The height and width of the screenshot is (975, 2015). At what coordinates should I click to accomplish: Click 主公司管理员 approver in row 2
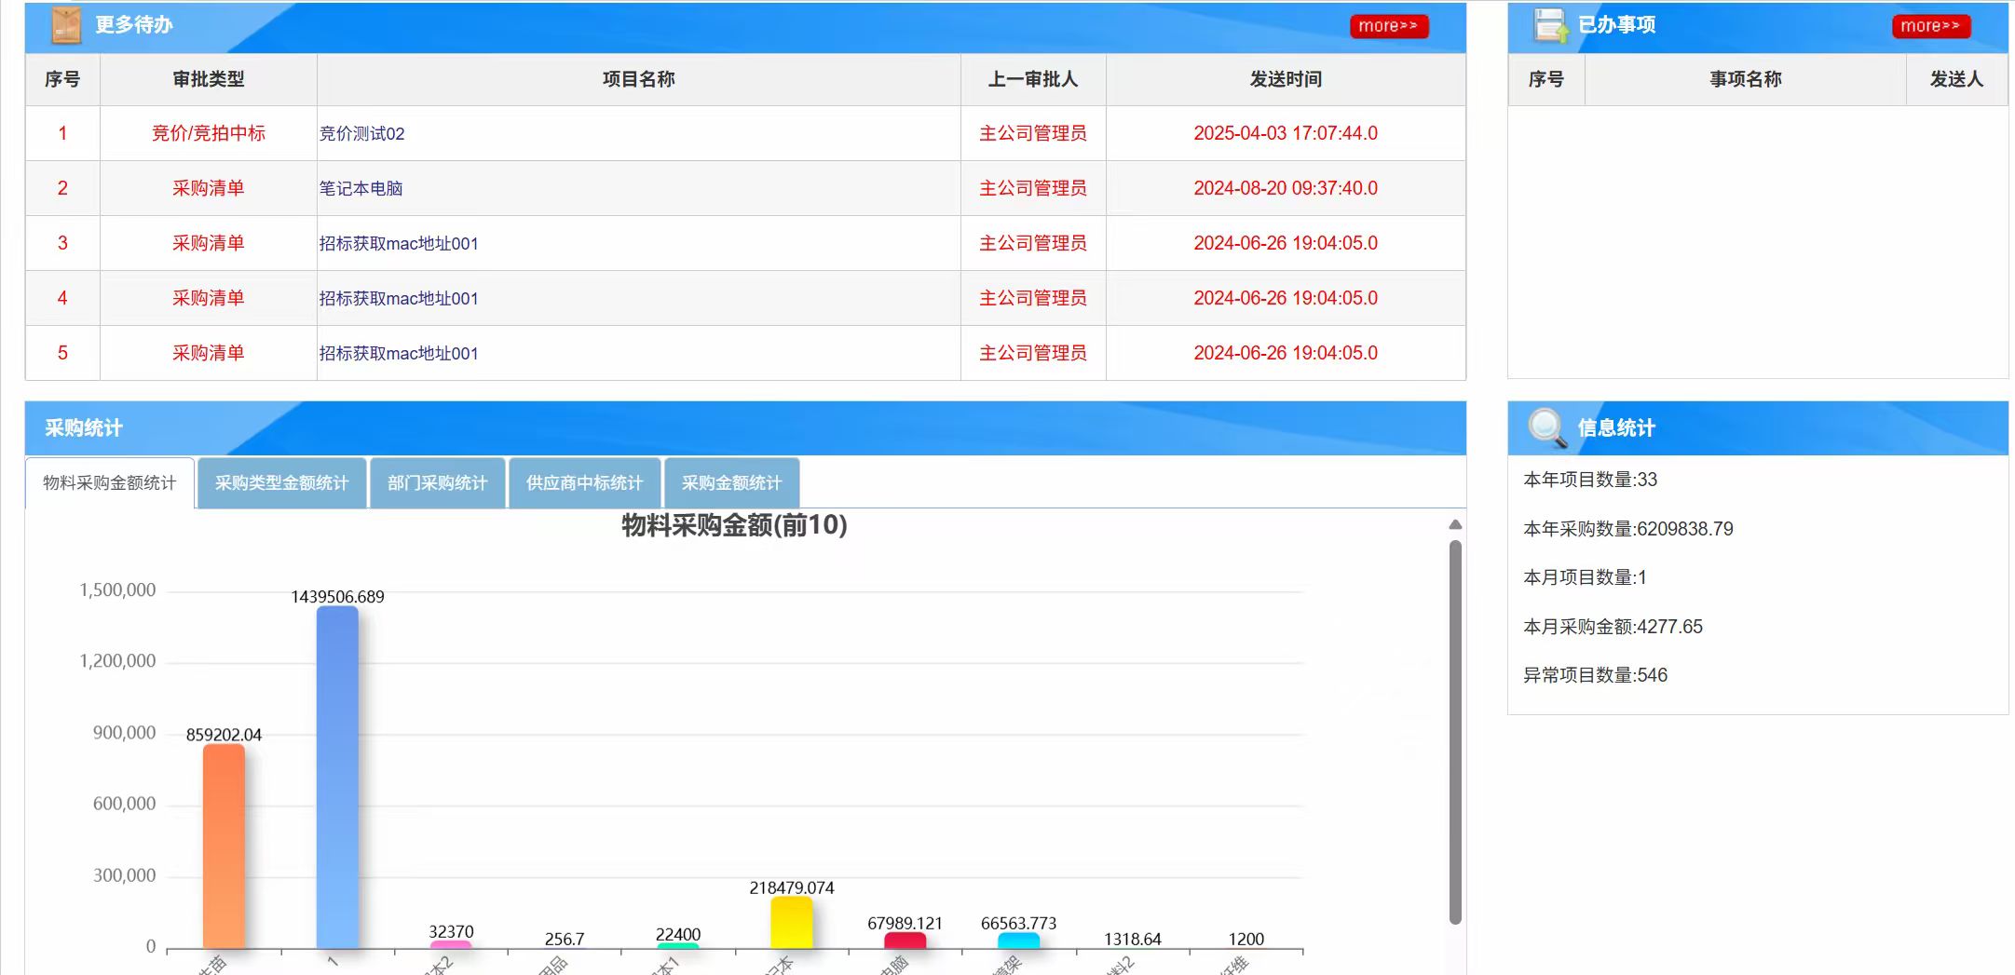click(x=1032, y=188)
